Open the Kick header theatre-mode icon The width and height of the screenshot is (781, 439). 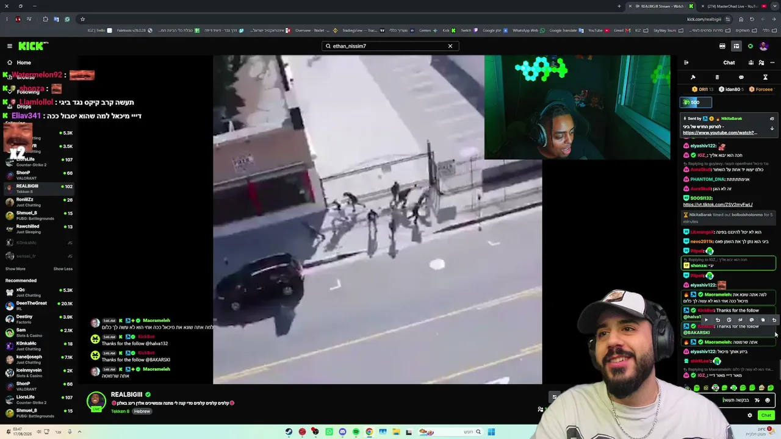tap(722, 46)
